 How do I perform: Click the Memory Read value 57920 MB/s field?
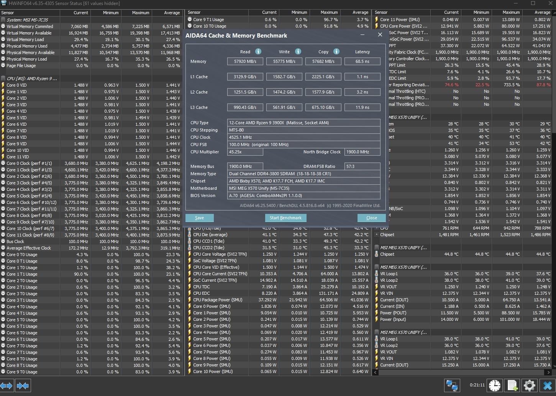(x=245, y=61)
